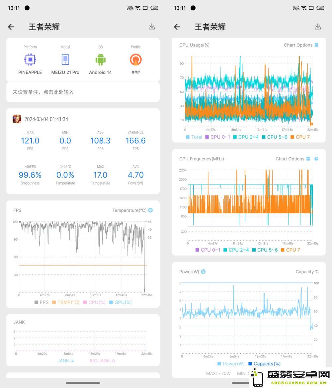Toggle CPU 2~4 legend in CPU Frequency chart
The width and height of the screenshot is (332, 388).
coord(236,250)
